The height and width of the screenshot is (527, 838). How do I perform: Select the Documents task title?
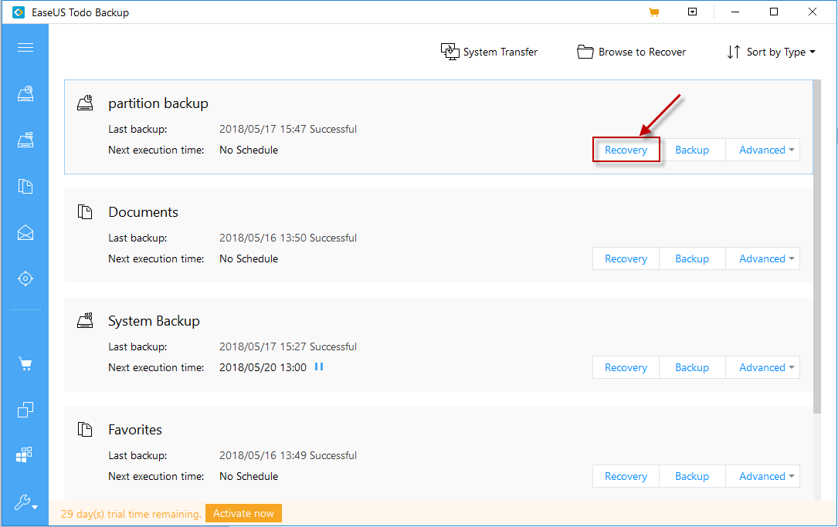pos(143,212)
